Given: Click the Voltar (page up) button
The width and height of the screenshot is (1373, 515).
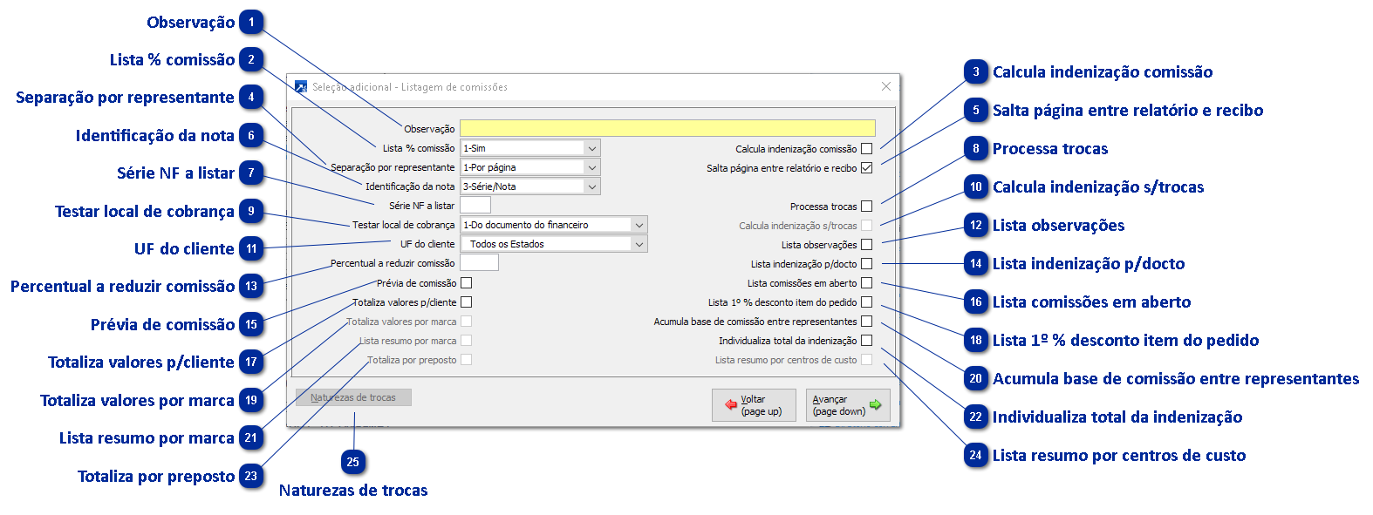Looking at the screenshot, I should pos(754,405).
